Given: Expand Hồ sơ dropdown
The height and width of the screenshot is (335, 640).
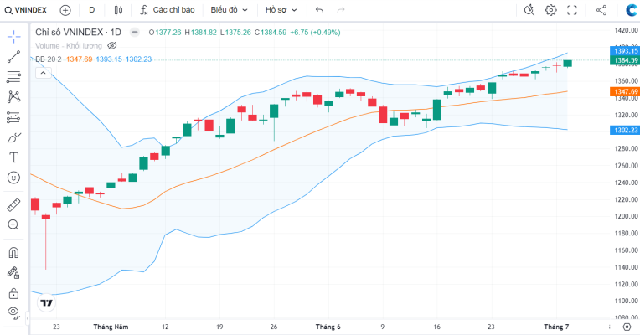Looking at the screenshot, I should pyautogui.click(x=281, y=10).
